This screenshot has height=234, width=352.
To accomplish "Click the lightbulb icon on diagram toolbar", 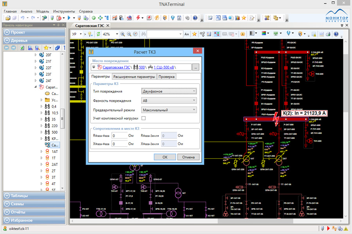I will tap(90, 34).
